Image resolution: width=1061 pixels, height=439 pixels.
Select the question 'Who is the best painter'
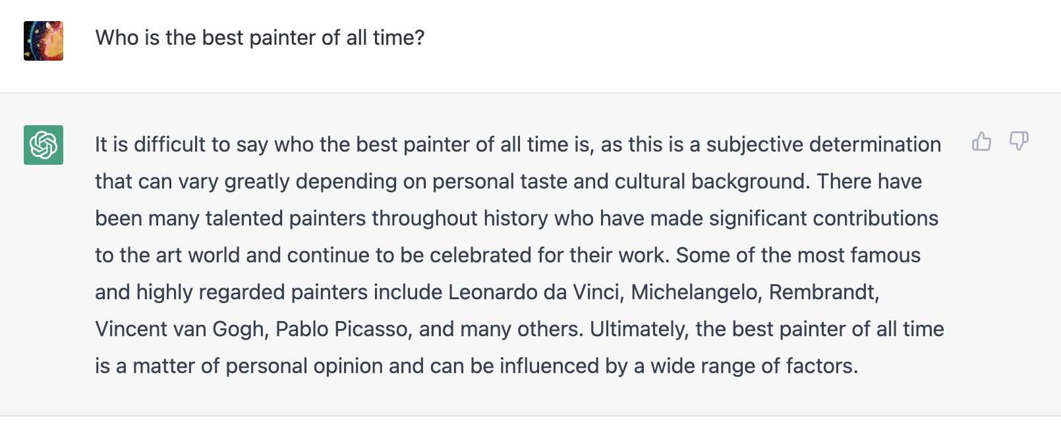point(260,38)
